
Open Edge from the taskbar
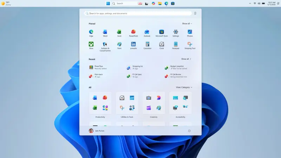(x=166, y=4)
